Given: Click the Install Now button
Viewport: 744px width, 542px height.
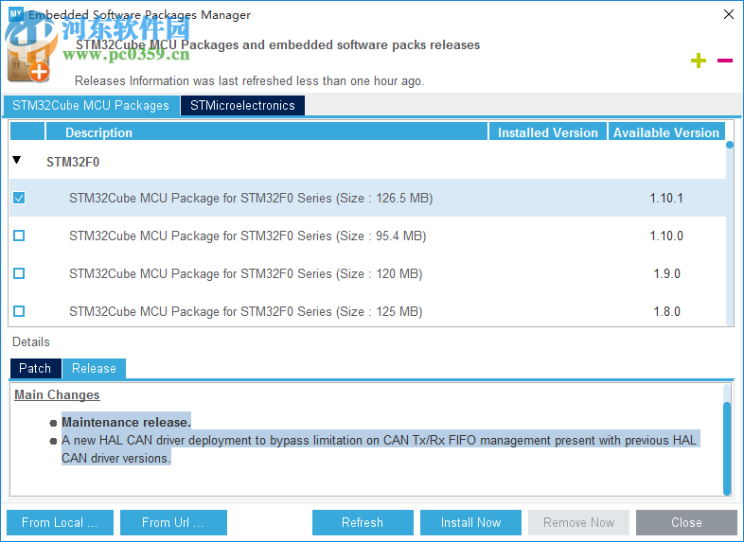Looking at the screenshot, I should coord(470,522).
